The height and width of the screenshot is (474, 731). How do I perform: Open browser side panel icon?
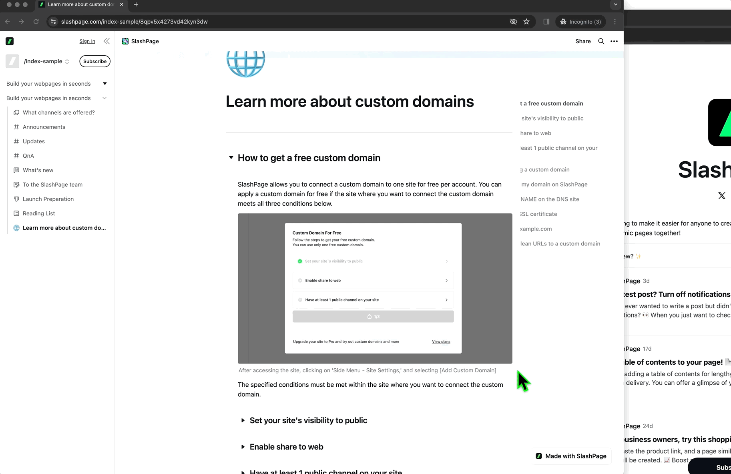click(x=546, y=22)
